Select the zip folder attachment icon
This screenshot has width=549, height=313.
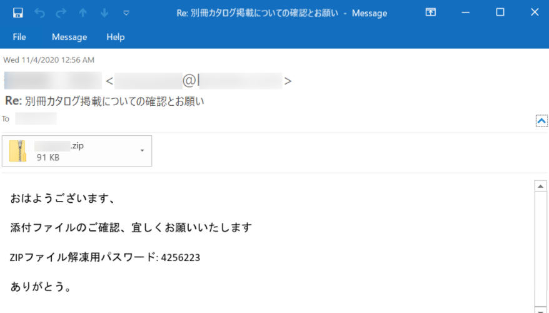click(18, 151)
